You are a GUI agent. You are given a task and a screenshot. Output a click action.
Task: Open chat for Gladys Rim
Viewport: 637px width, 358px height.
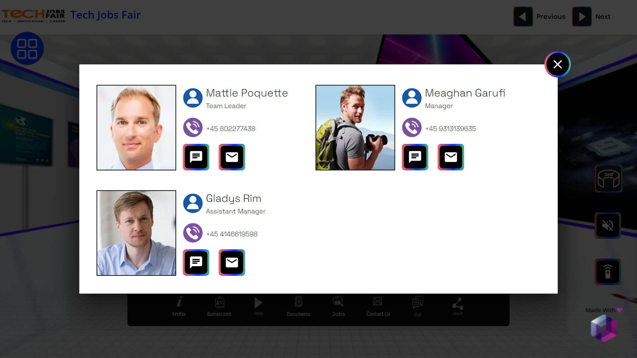point(196,262)
